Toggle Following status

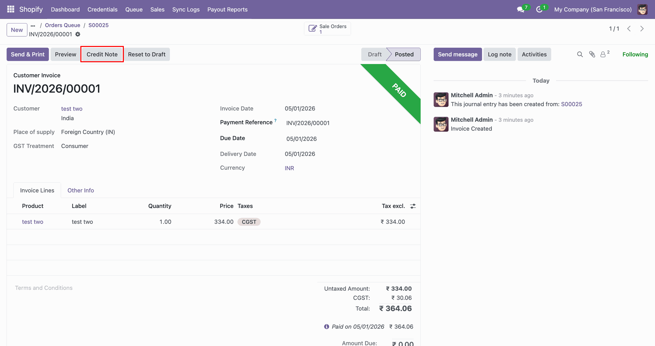(635, 54)
